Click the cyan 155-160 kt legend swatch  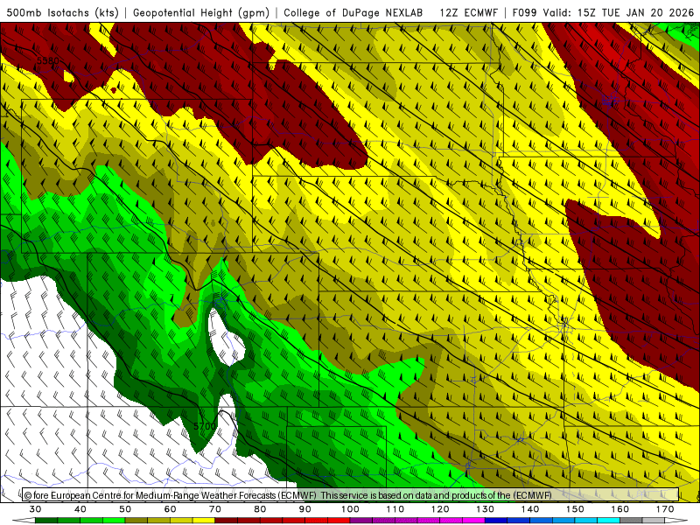pyautogui.click(x=609, y=521)
